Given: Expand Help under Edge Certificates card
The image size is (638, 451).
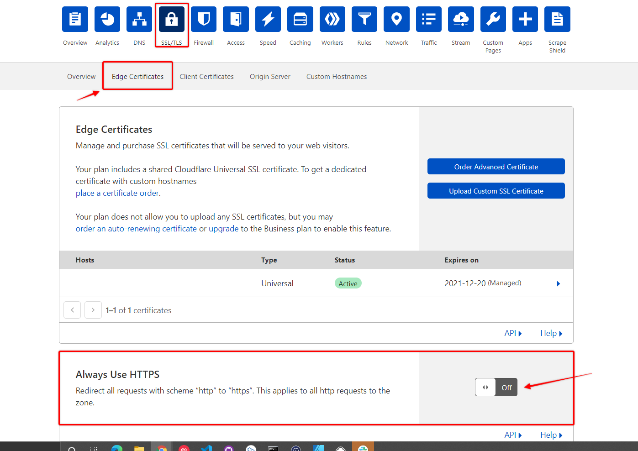Looking at the screenshot, I should 551,333.
